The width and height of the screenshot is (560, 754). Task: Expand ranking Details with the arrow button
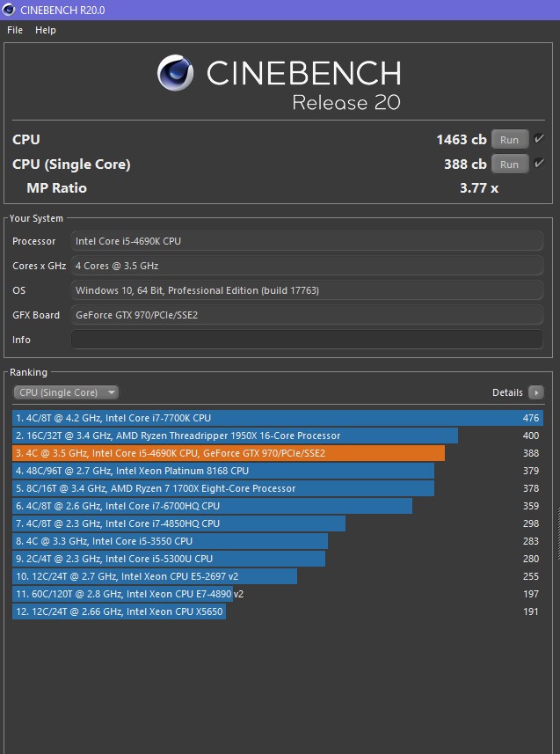536,392
